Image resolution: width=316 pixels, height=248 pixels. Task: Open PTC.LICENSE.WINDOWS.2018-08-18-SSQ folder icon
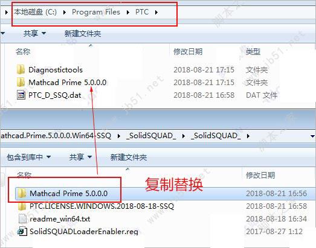pos(22,206)
